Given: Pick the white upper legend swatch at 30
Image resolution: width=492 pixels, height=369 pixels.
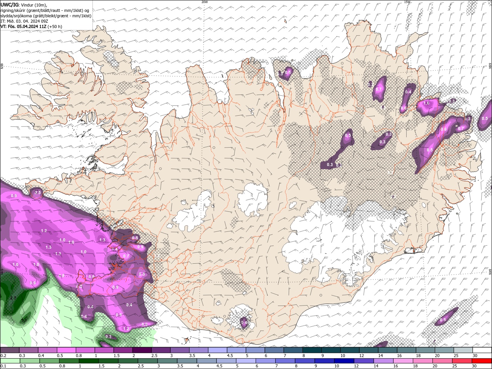Looking at the screenshot, I should 482,350.
